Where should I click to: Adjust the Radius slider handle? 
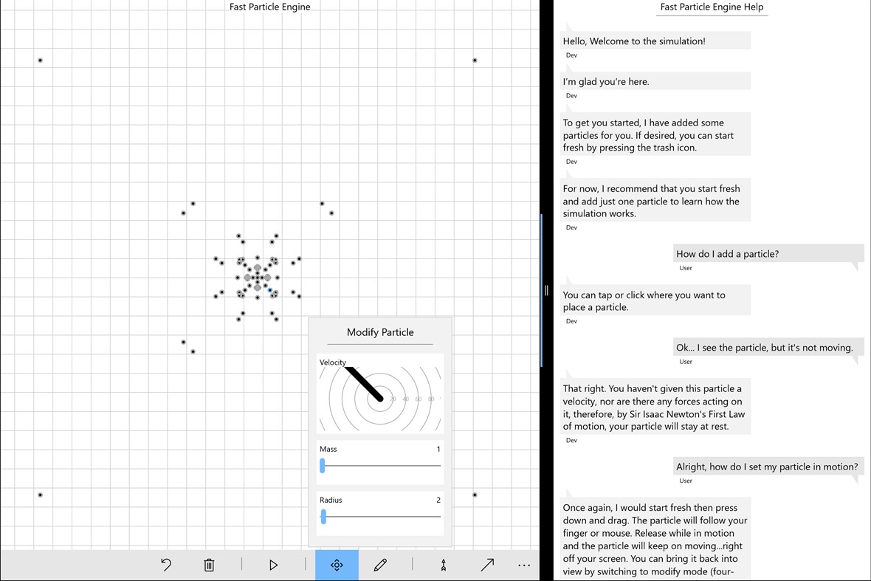tap(323, 517)
